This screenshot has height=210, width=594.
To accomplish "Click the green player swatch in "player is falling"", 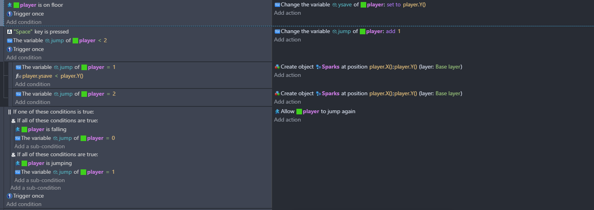I will click(x=24, y=130).
